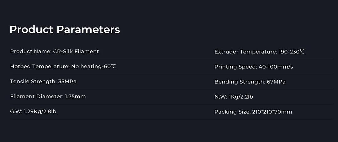Screen dimensions: 338x142
Task: Select the 'CR-Silk Filament' product name value
Action: (76, 51)
